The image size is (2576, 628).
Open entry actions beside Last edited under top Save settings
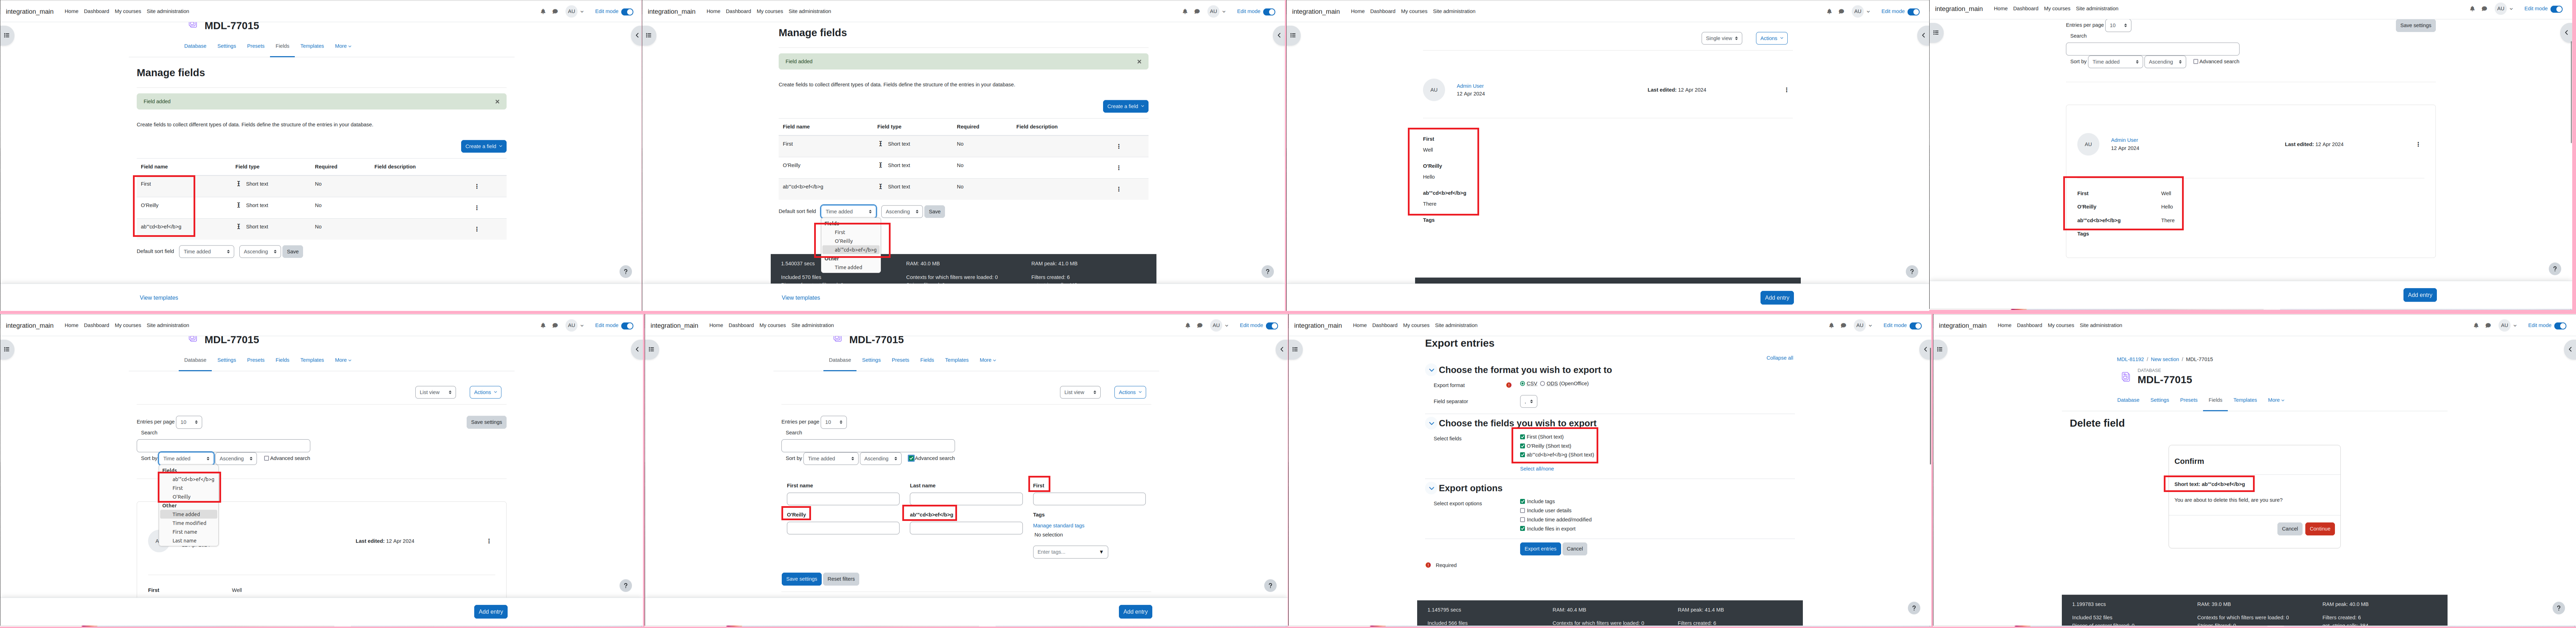(x=2418, y=144)
